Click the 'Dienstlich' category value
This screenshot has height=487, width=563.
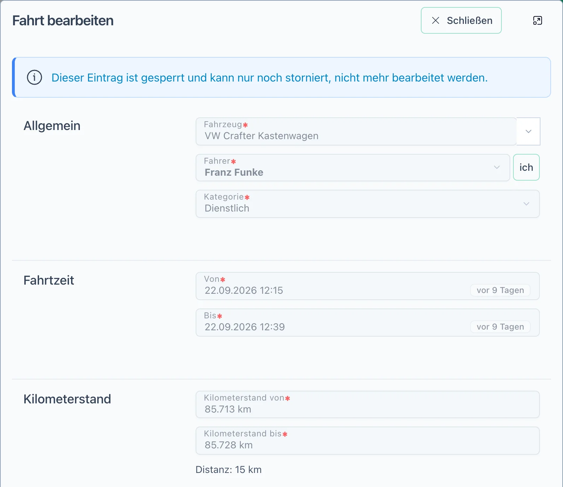click(227, 208)
